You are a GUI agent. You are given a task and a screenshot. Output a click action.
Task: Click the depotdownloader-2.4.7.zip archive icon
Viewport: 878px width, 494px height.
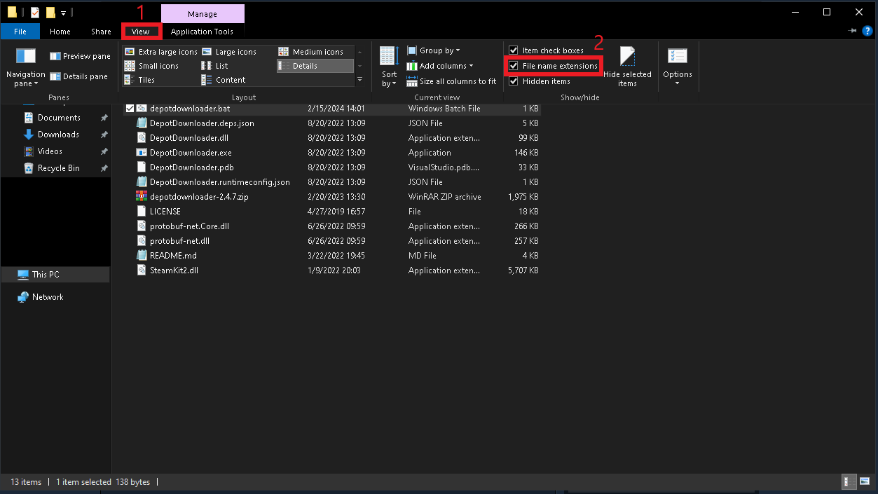(142, 197)
